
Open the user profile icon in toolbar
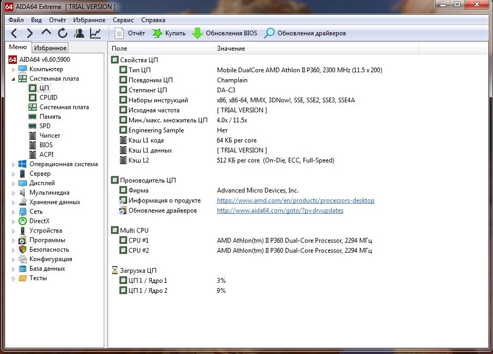pyautogui.click(x=79, y=33)
